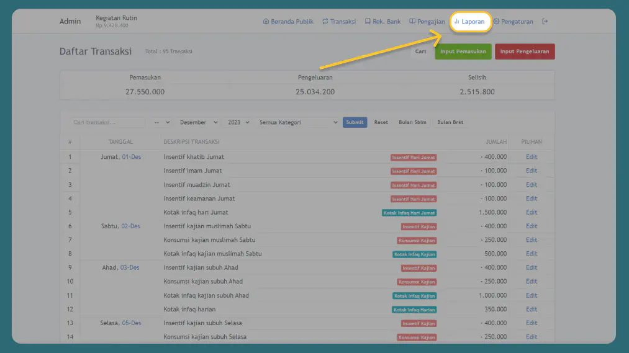Click the Pengajian open-book icon
Screen dimensions: 629x353
tap(413, 22)
